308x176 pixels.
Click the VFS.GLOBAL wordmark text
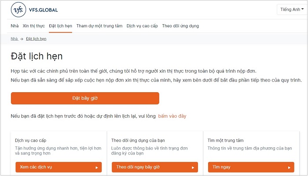(43, 10)
